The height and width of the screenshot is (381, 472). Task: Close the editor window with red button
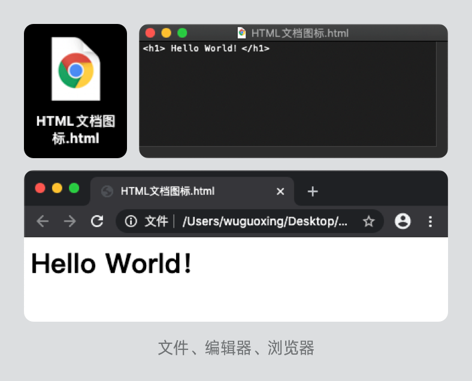point(150,33)
